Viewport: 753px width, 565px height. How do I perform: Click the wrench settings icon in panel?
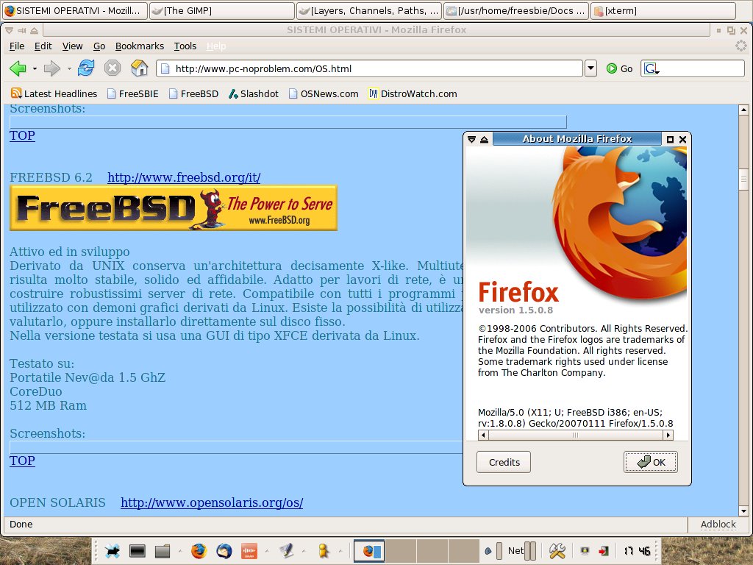pyautogui.click(x=557, y=550)
